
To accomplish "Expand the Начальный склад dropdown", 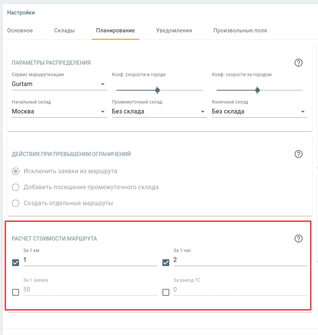I will coord(59,112).
